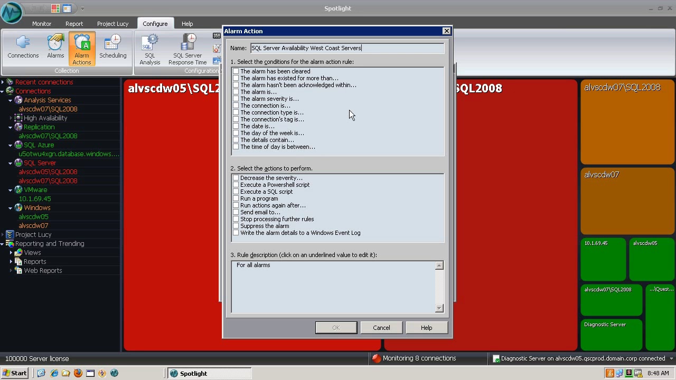Check 'The connection's tag is' condition
This screenshot has height=380, width=676.
(x=236, y=119)
